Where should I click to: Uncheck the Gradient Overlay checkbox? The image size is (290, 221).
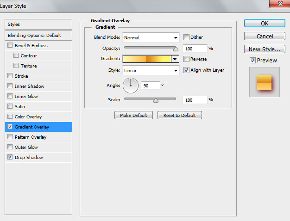click(x=10, y=127)
